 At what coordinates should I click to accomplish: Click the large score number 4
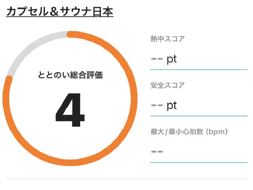click(x=70, y=110)
